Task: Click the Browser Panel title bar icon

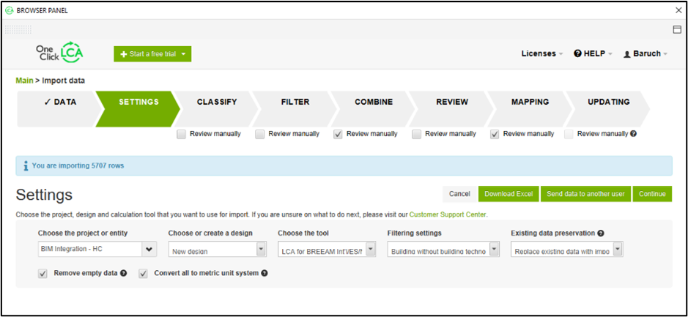Action: pyautogui.click(x=9, y=10)
